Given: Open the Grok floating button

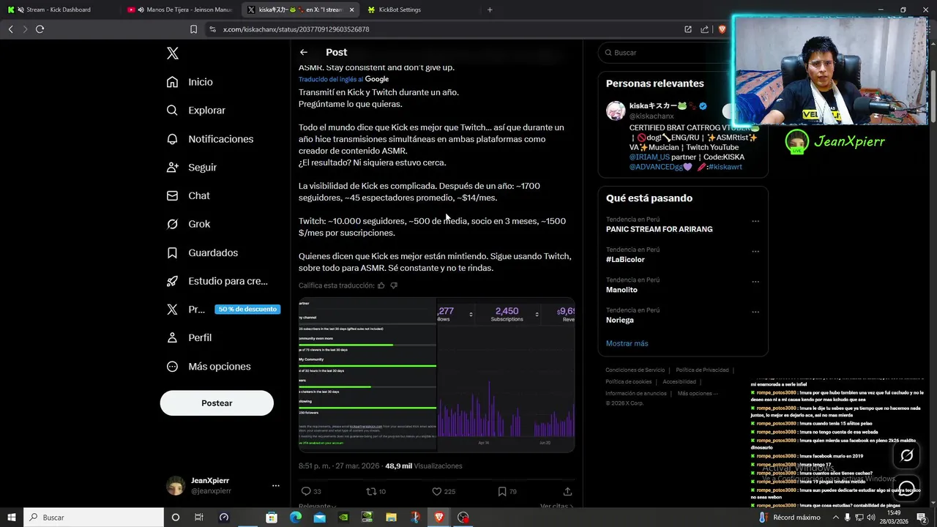Looking at the screenshot, I should (x=906, y=456).
